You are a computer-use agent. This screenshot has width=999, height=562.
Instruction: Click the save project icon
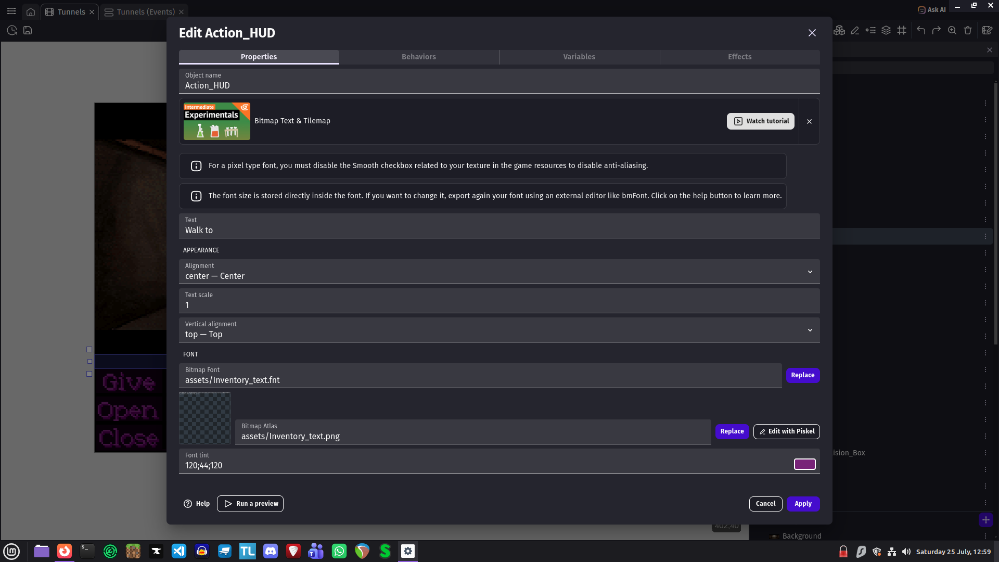(28, 31)
